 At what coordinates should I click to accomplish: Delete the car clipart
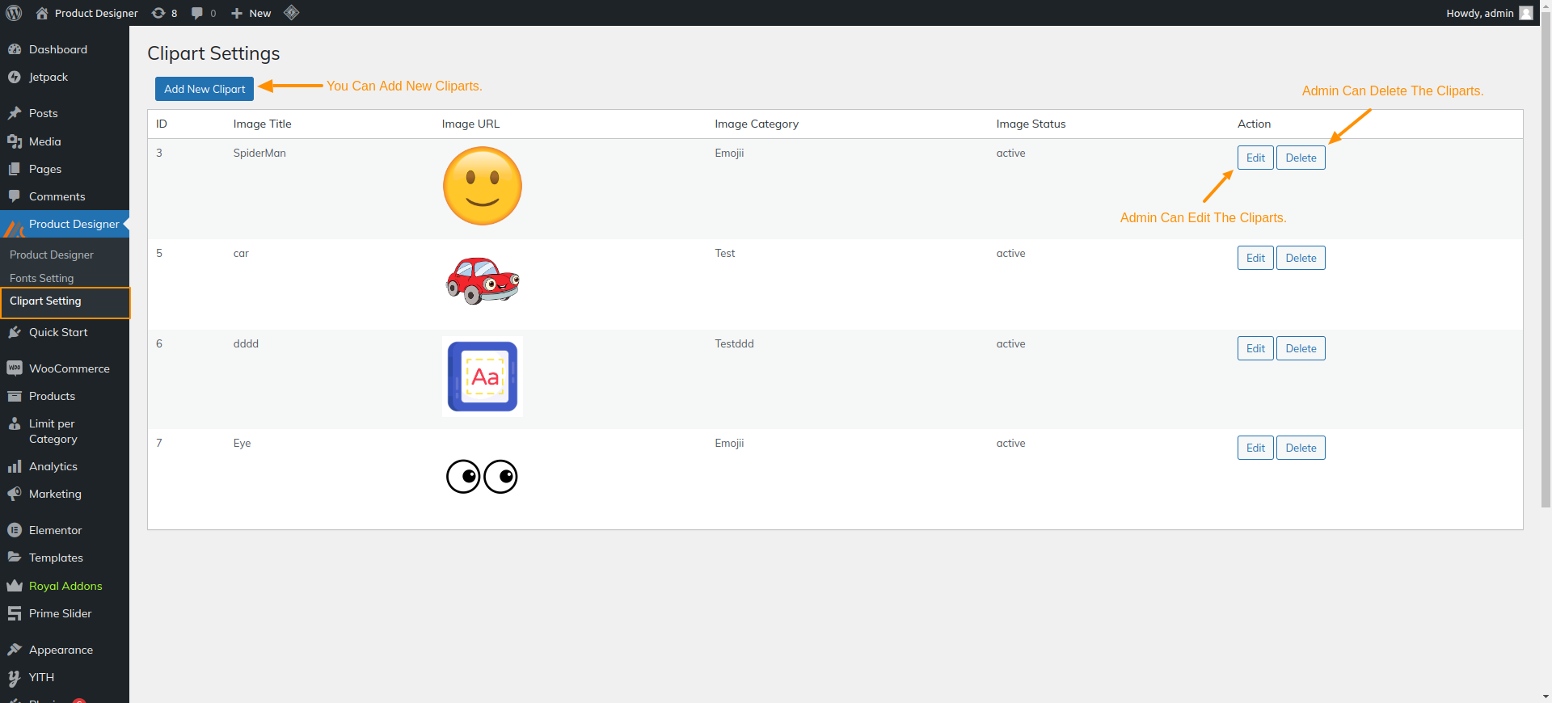click(1301, 258)
